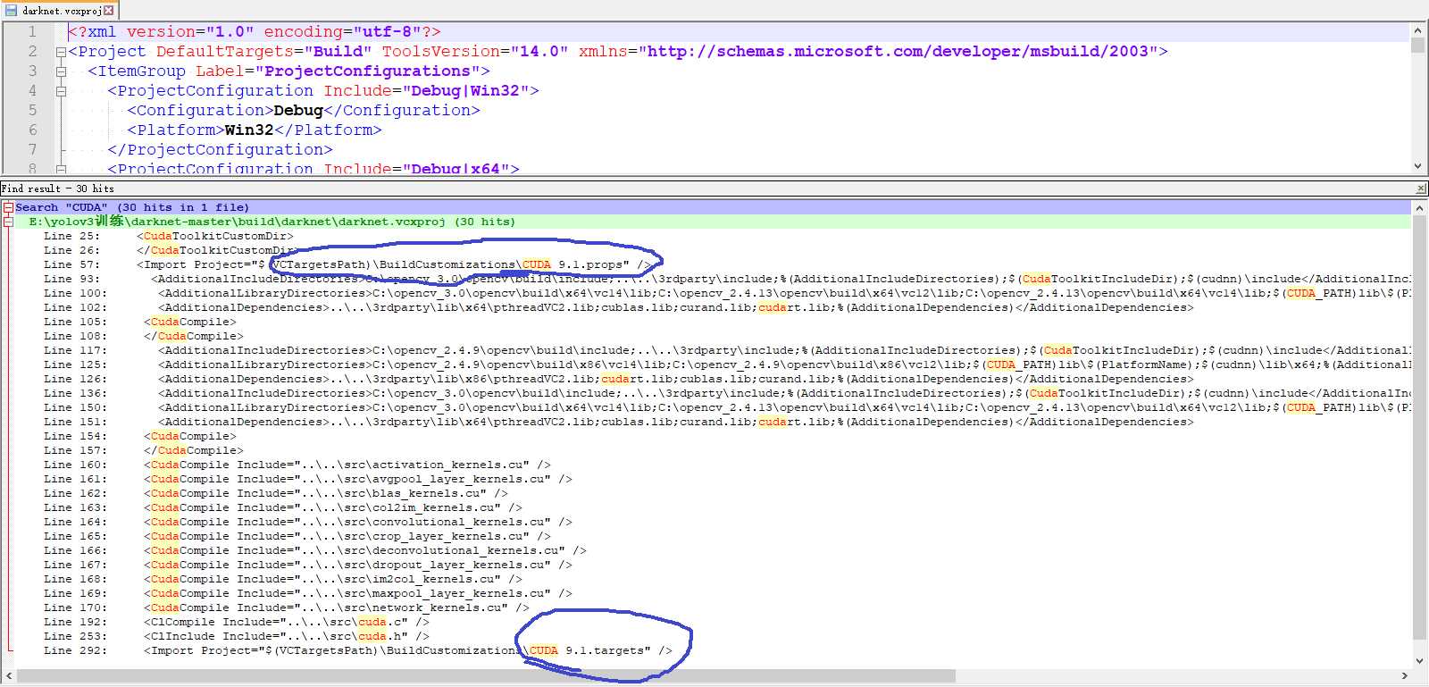Collapse the Search "CUDA" results fold marker
This screenshot has width=1429, height=687.
pyautogui.click(x=8, y=207)
